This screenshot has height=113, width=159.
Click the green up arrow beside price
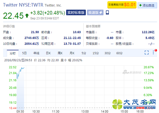[x=27, y=15]
